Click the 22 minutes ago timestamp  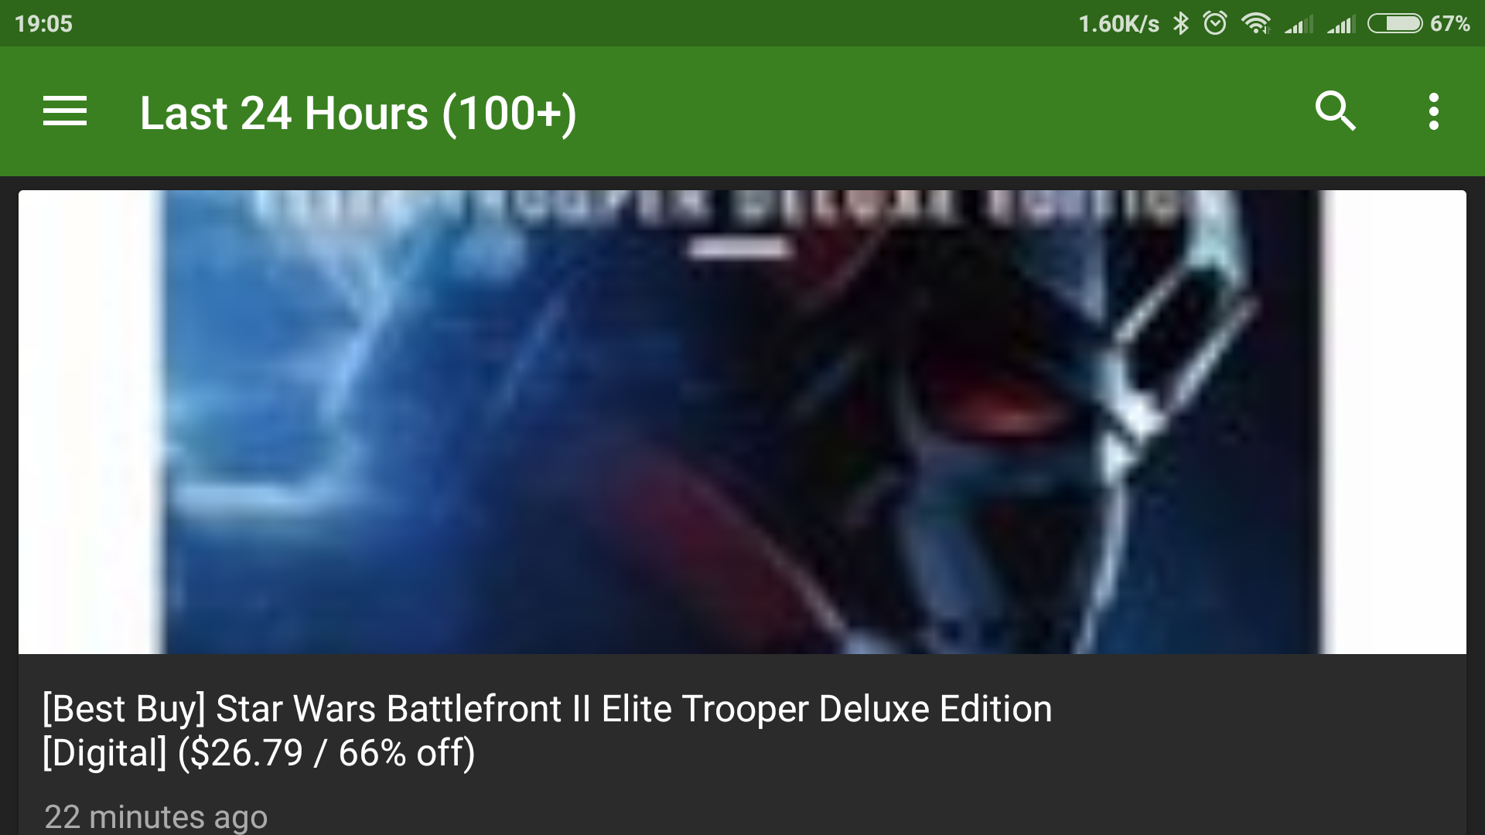pyautogui.click(x=155, y=817)
